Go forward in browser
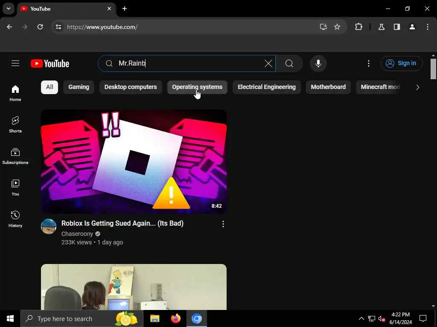The width and height of the screenshot is (437, 327). (x=24, y=27)
